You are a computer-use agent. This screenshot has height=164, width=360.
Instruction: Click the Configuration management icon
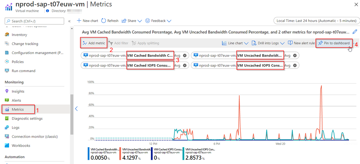click(7, 53)
